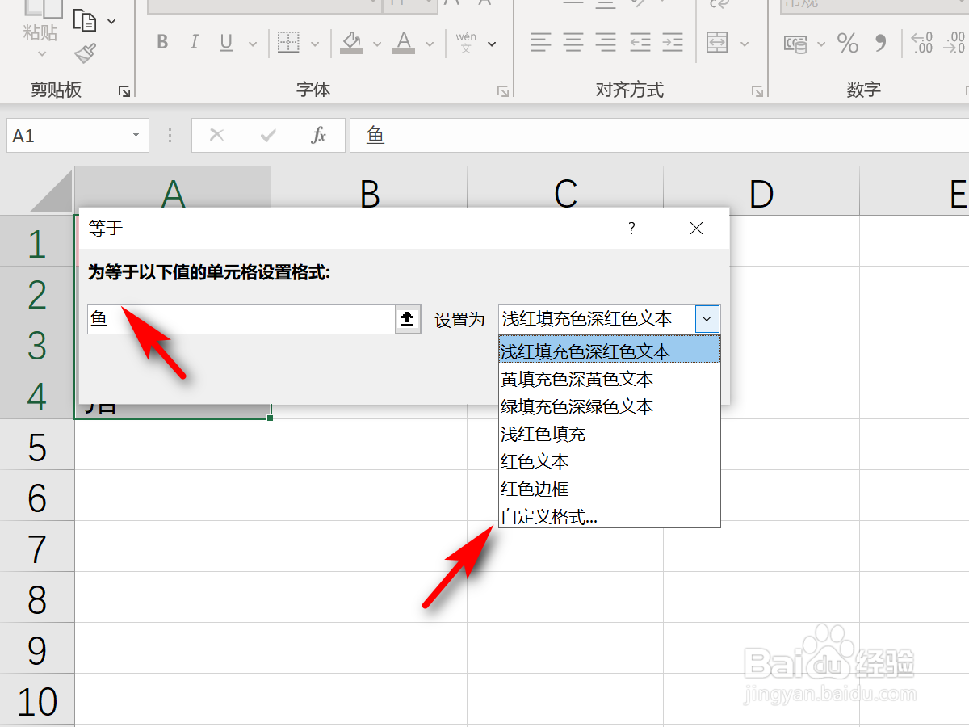This screenshot has height=727, width=969.
Task: Open the phonetic guide dropdown arrow
Action: point(492,44)
